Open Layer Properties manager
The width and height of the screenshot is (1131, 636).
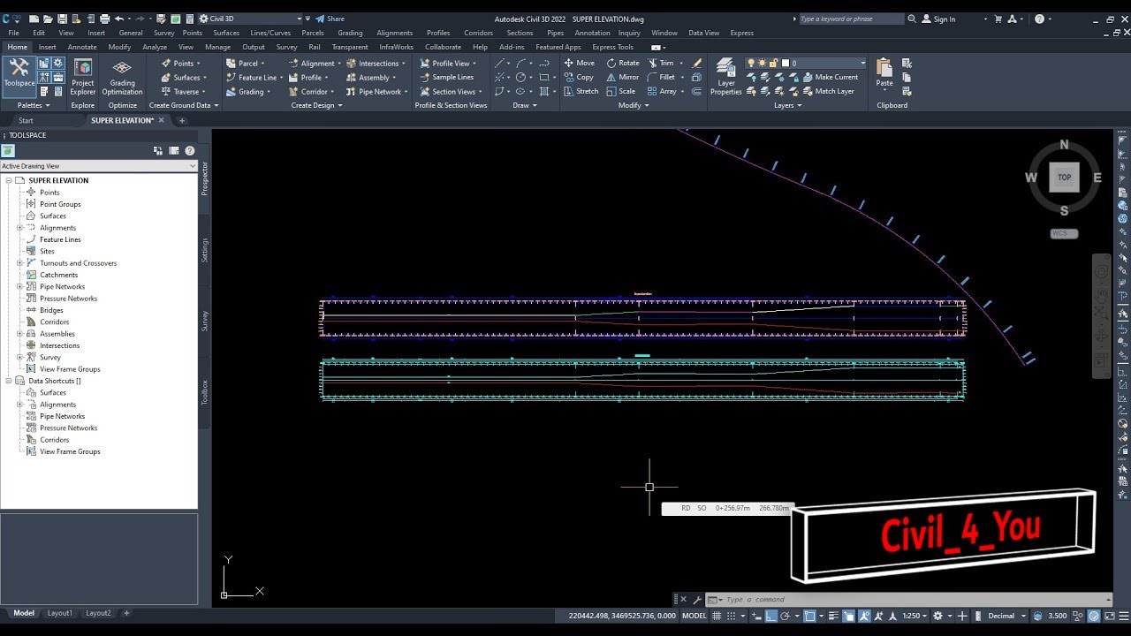tap(726, 77)
